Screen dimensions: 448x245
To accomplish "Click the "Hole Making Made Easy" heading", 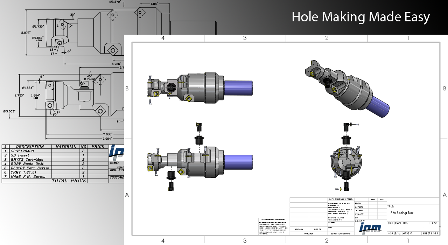I will point(360,17).
